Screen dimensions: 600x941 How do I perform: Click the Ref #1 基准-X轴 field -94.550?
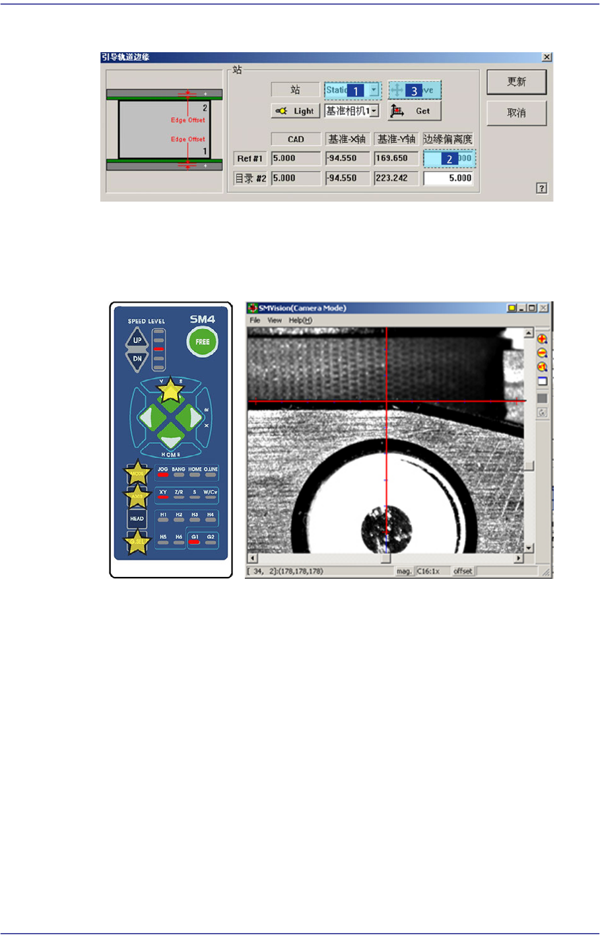[x=347, y=159]
